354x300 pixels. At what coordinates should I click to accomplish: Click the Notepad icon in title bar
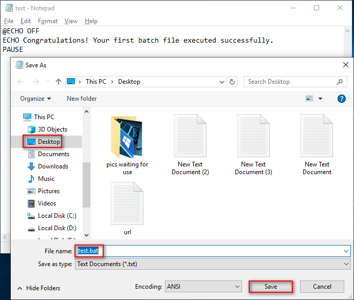pyautogui.click(x=9, y=8)
